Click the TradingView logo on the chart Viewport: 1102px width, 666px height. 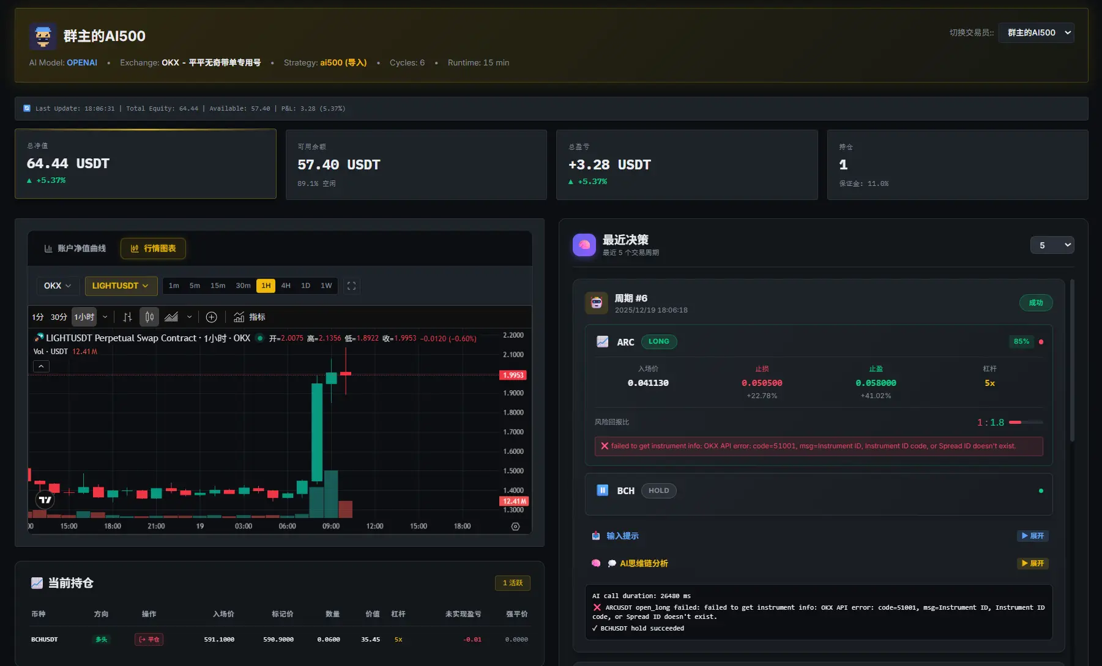point(44,499)
